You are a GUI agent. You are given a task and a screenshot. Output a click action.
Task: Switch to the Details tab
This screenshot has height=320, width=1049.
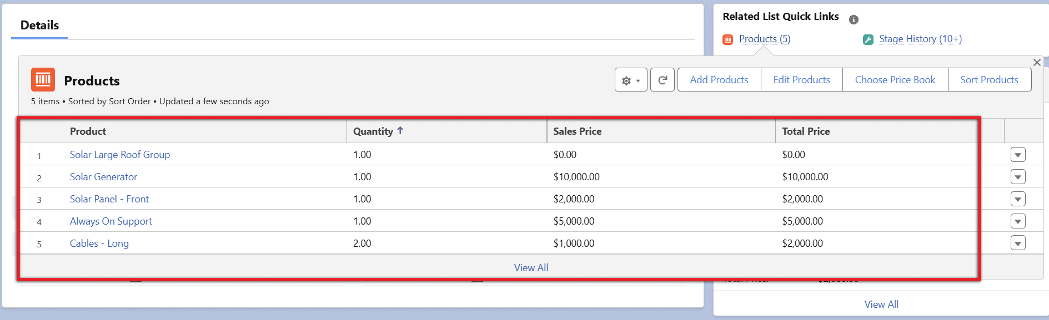tap(39, 26)
